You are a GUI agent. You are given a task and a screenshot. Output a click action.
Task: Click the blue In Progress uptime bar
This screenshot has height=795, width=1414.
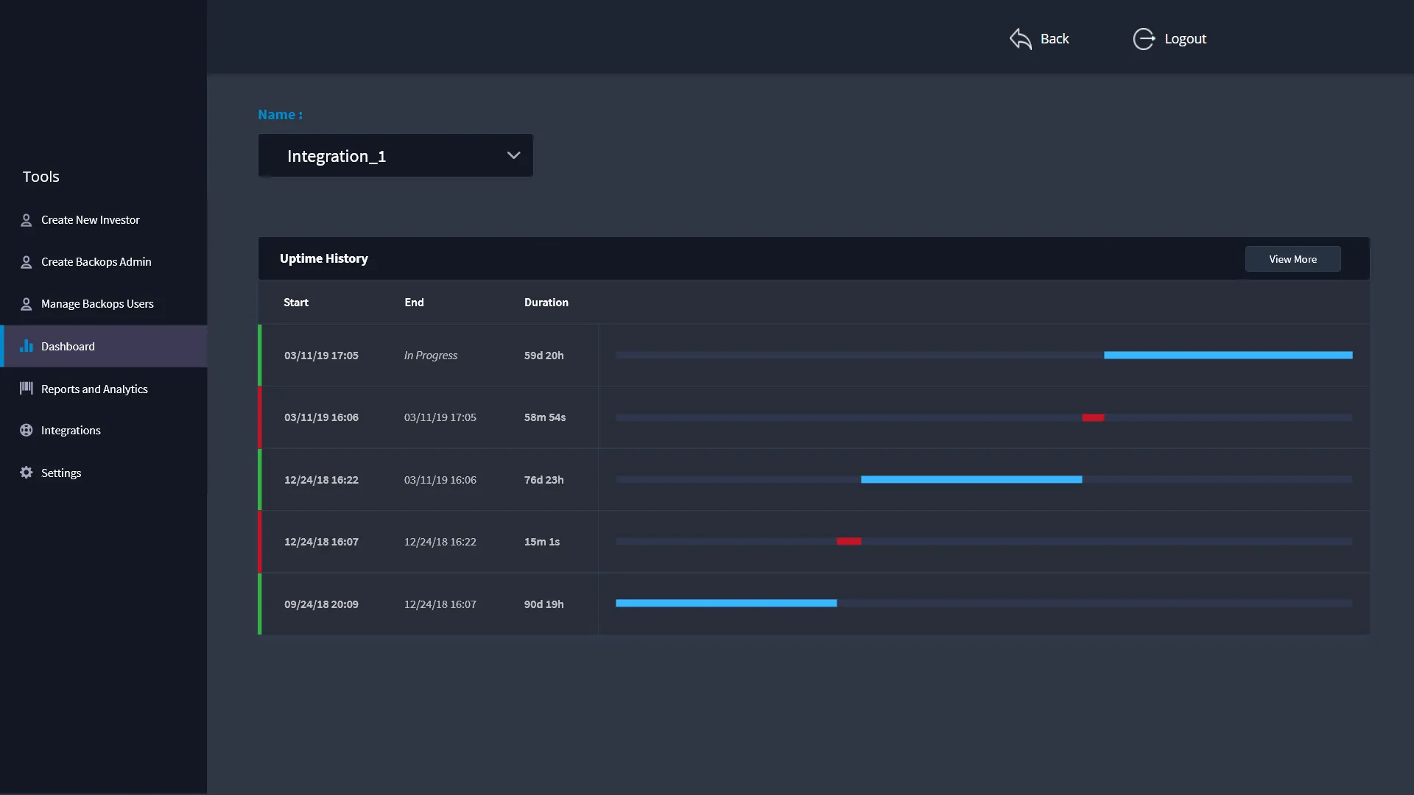1228,356
